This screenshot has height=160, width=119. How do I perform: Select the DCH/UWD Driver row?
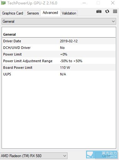tap(59, 48)
